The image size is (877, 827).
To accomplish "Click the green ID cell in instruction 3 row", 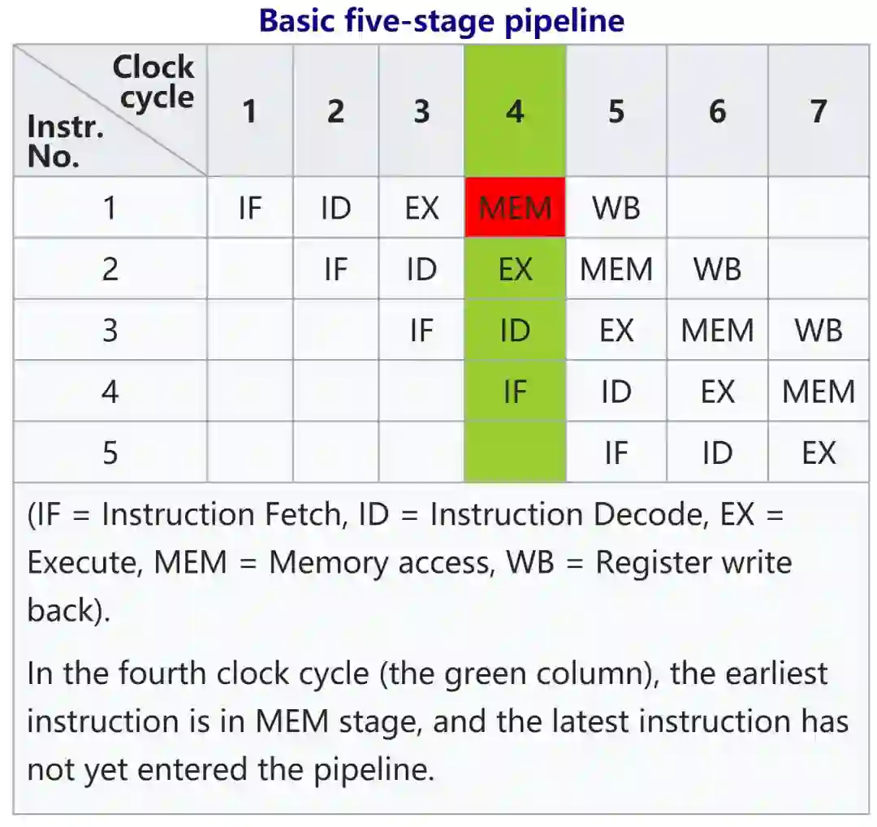I will [x=515, y=330].
